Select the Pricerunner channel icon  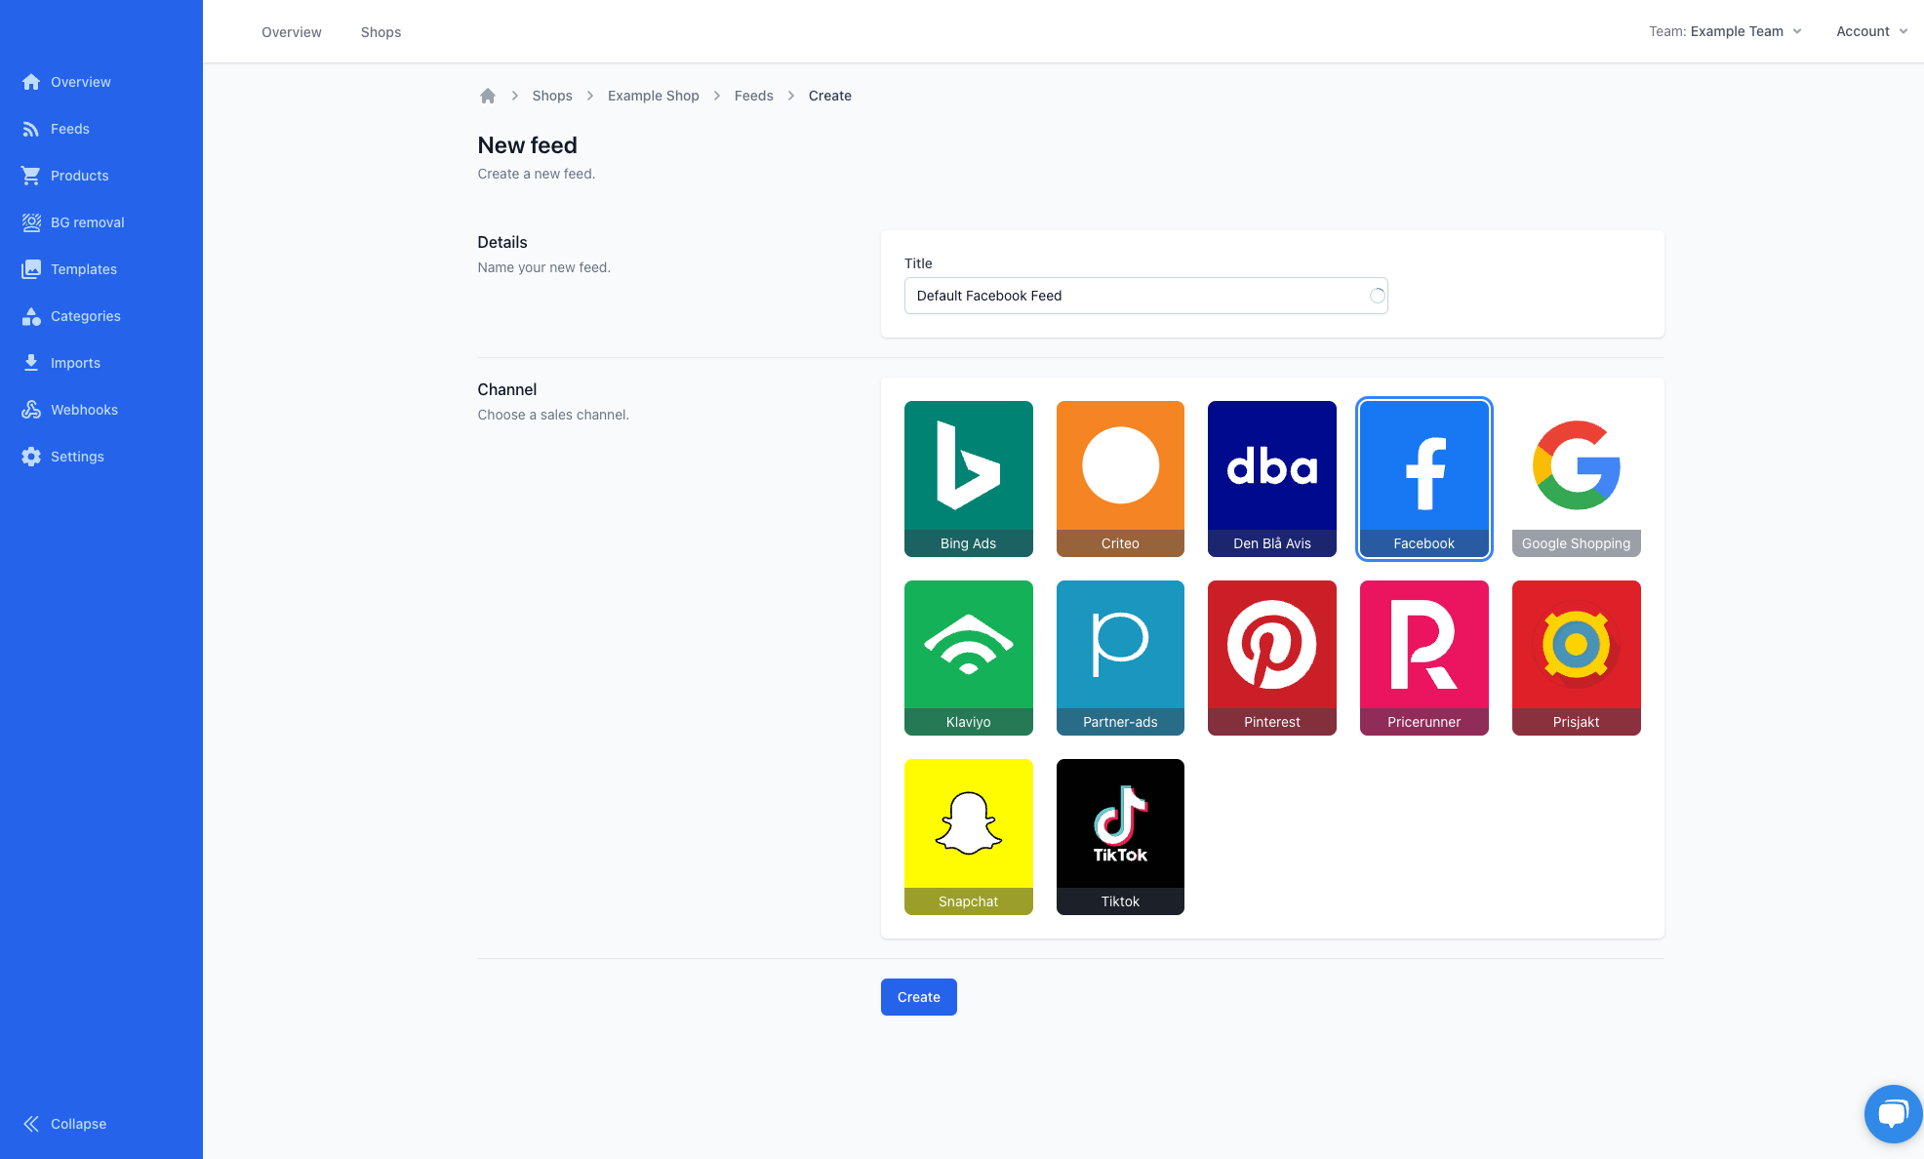pos(1423,658)
